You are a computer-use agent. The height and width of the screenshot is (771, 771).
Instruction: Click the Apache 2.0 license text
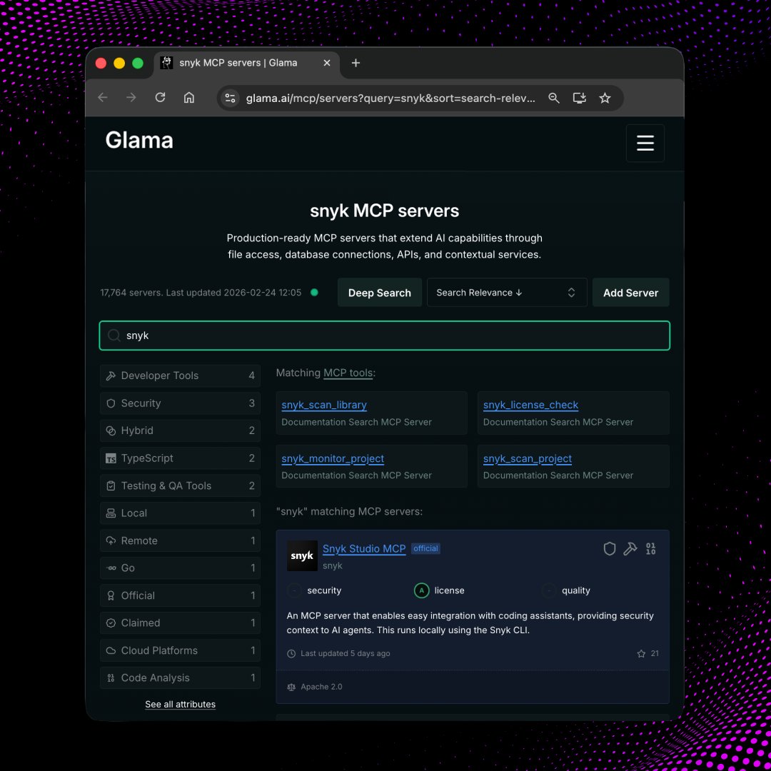coord(321,687)
